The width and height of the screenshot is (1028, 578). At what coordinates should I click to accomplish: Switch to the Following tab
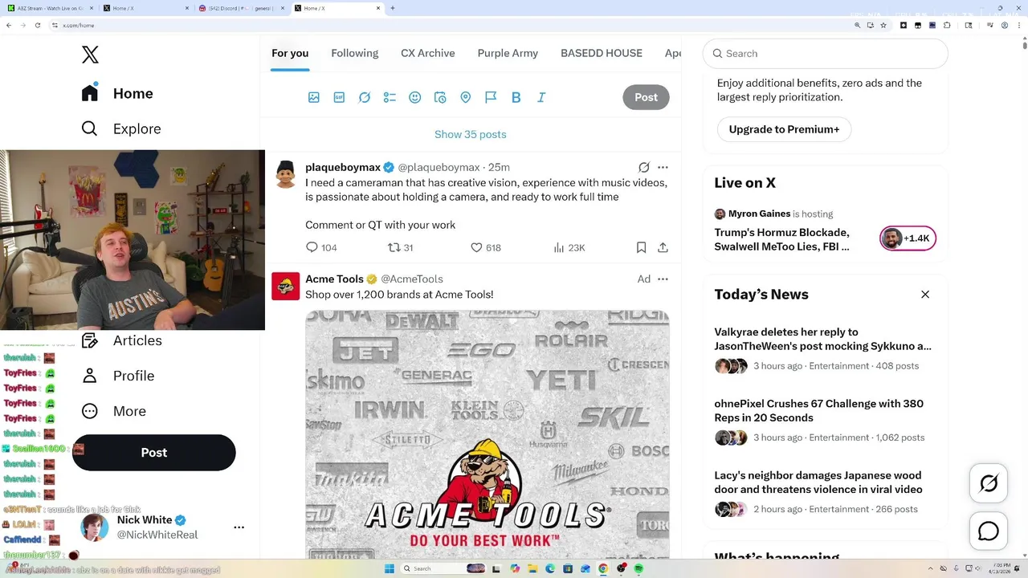pos(354,53)
